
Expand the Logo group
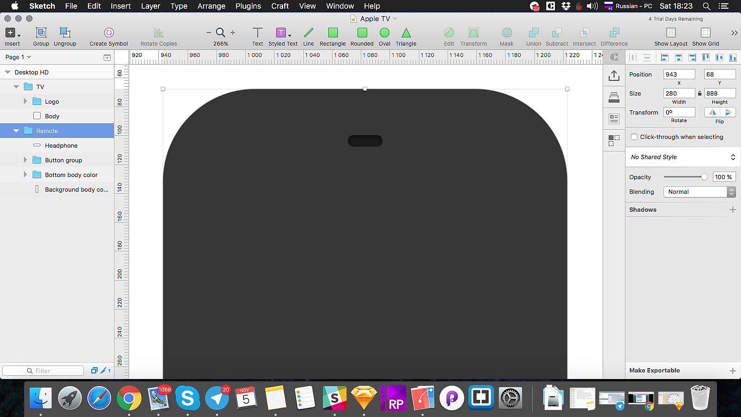tap(25, 102)
